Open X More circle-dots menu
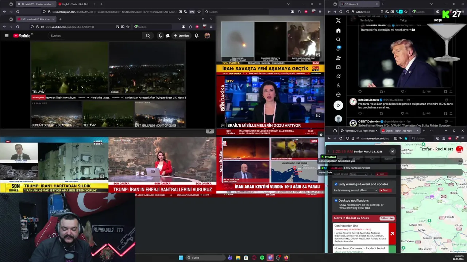The width and height of the screenshot is (467, 262). pos(338,95)
